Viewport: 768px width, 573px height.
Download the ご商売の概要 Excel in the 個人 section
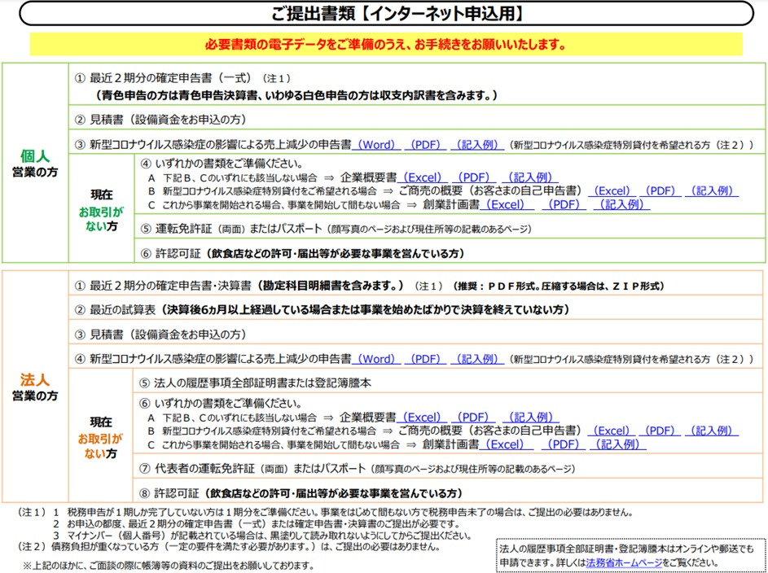pos(612,190)
